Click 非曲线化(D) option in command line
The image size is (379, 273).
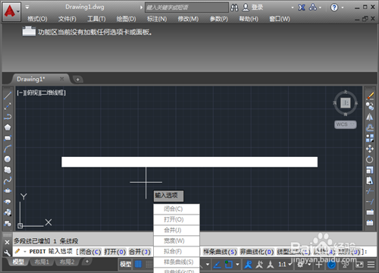[x=257, y=252]
